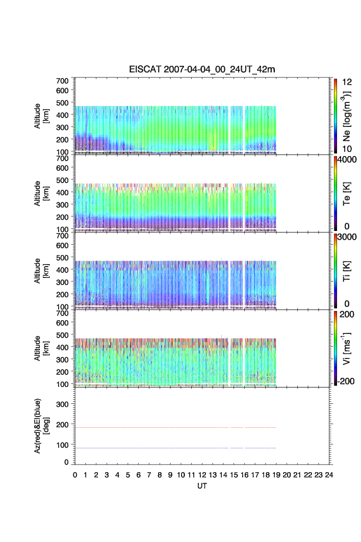Click the Te electron temperature colorbar
The width and height of the screenshot is (361, 542).
point(336,193)
